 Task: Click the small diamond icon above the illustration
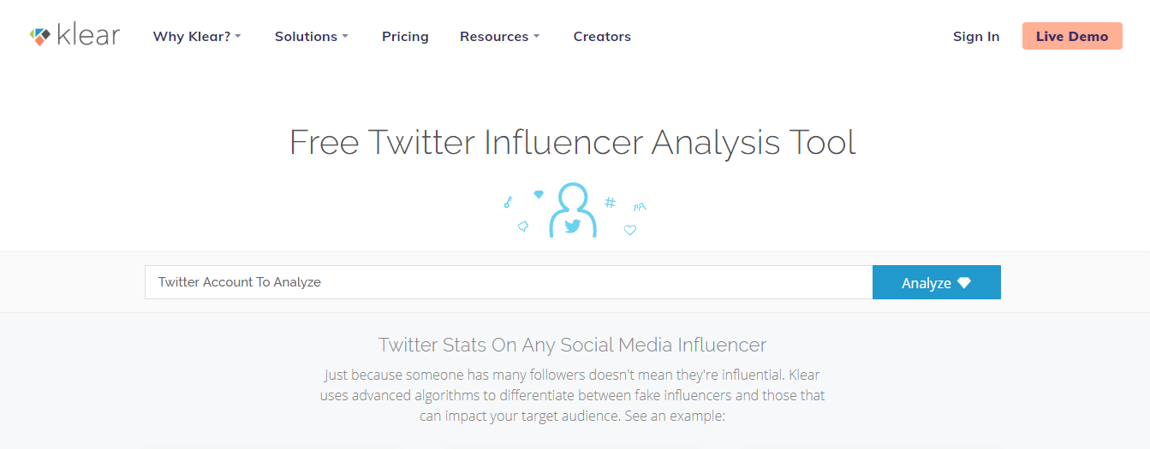(539, 194)
